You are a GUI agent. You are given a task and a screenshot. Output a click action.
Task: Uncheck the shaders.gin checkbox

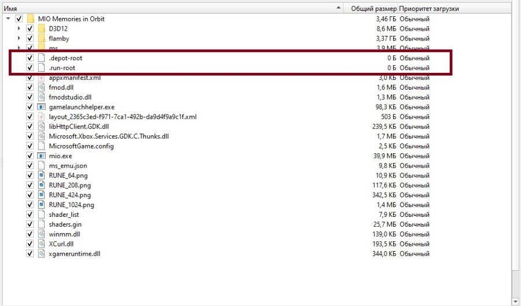30,224
